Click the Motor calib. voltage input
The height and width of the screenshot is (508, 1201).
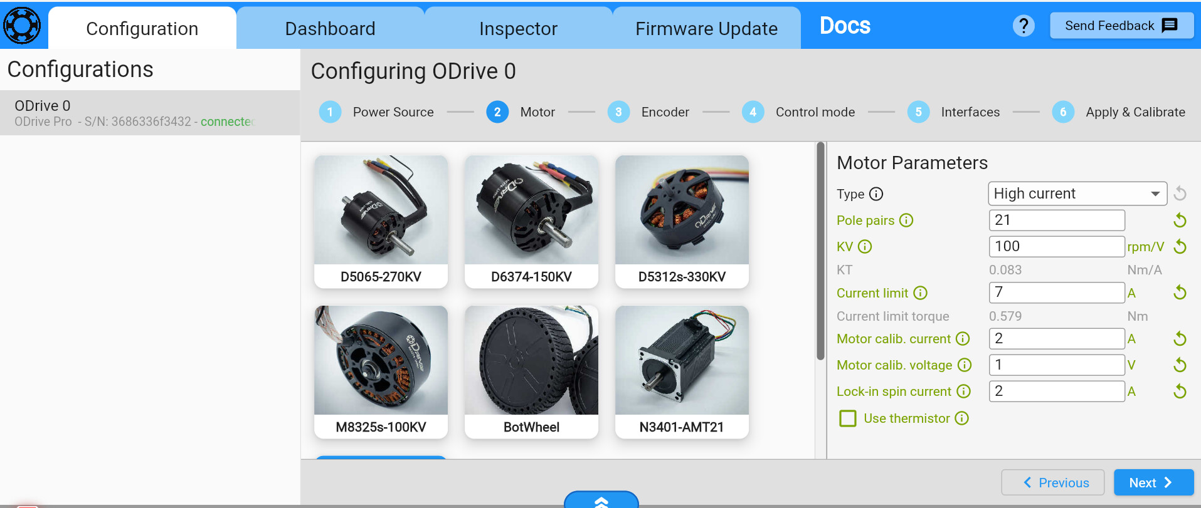tap(1057, 365)
